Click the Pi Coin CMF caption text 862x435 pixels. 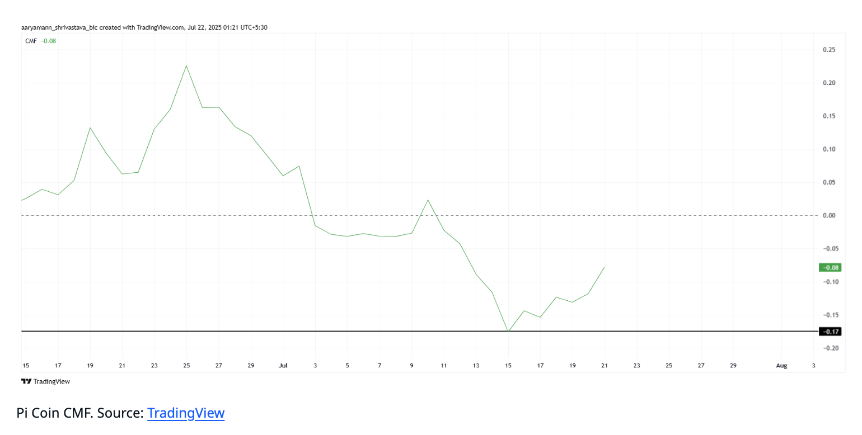tap(80, 413)
